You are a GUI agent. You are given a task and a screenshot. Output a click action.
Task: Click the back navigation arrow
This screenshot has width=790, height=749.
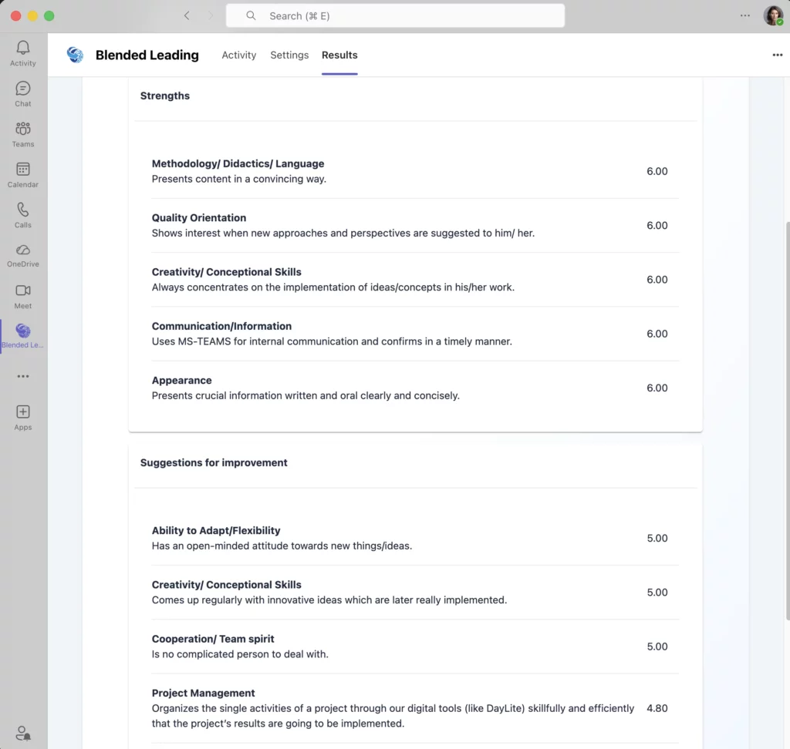point(187,15)
